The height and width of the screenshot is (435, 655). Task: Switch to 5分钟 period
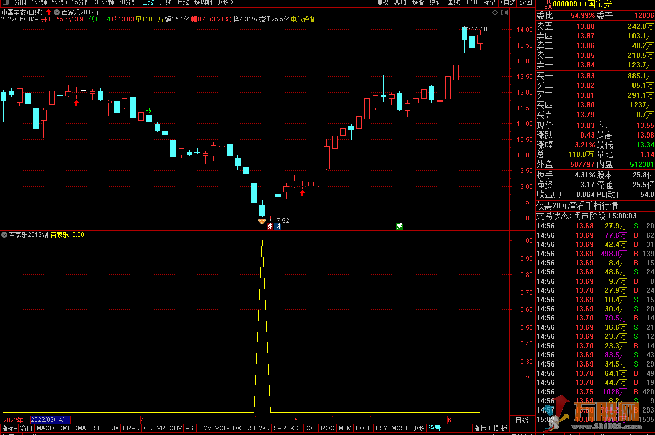[x=59, y=3]
